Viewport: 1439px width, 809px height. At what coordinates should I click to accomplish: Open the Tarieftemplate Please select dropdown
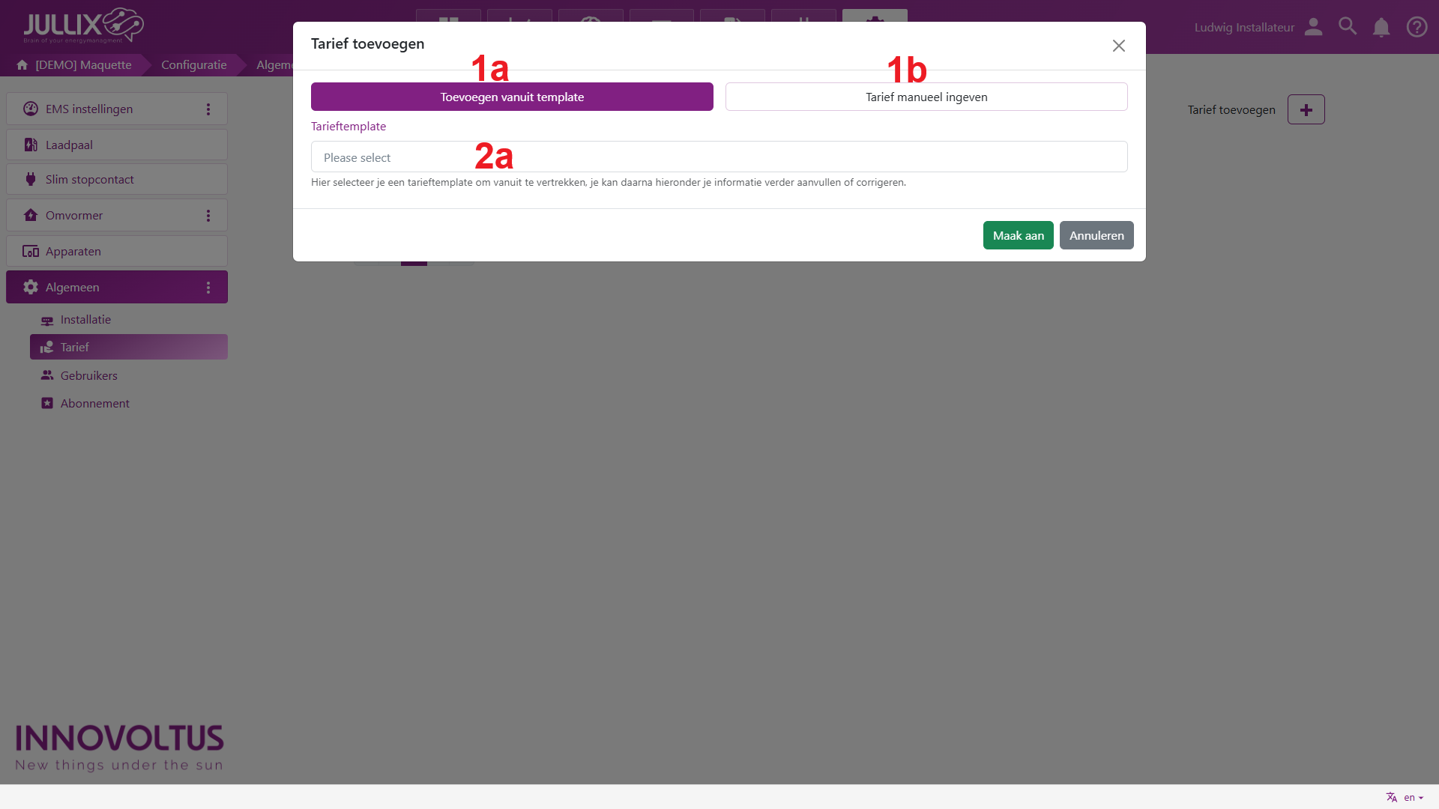719,157
